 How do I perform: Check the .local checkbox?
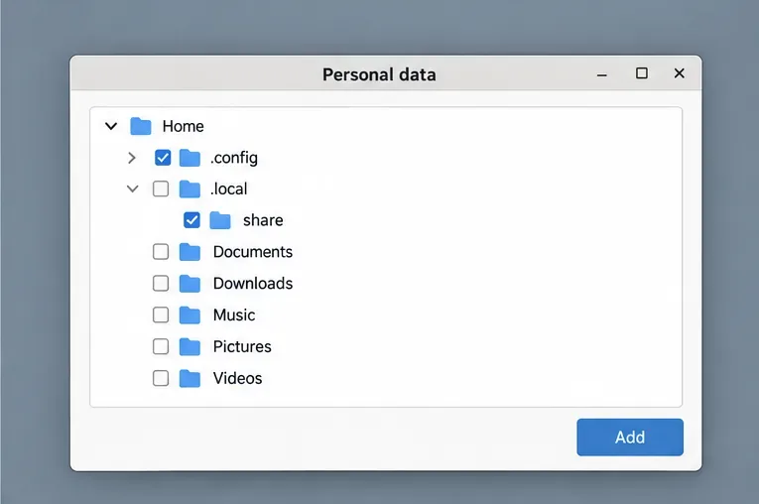point(161,189)
